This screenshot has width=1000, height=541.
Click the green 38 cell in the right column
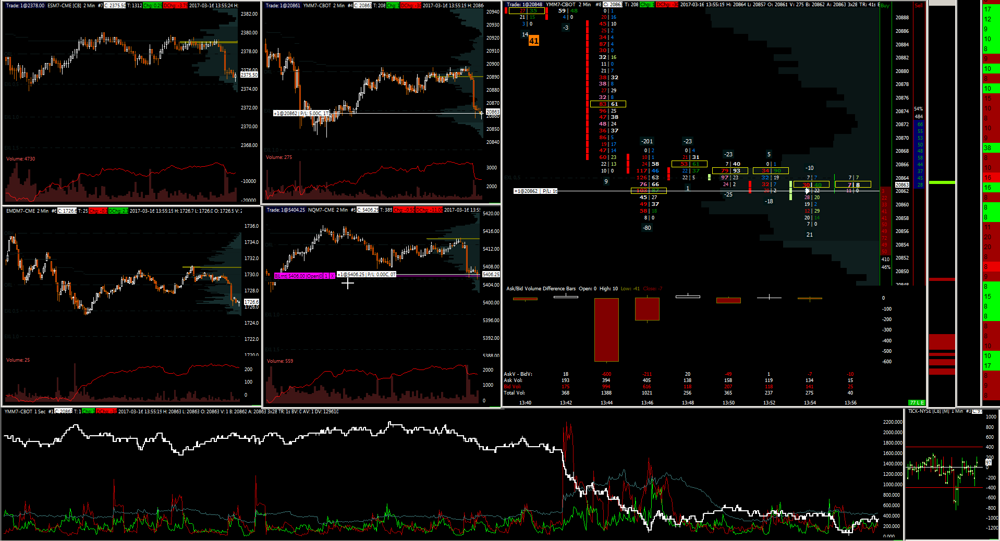click(x=991, y=148)
